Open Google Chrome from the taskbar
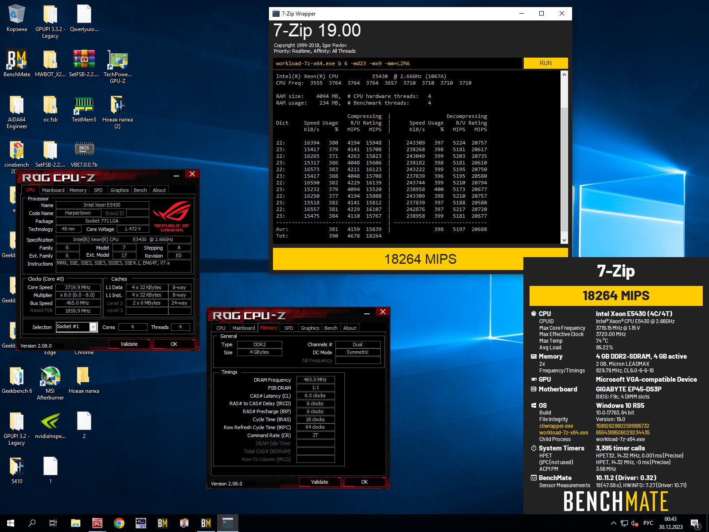Screen dimensions: 709x532 [x=119, y=523]
